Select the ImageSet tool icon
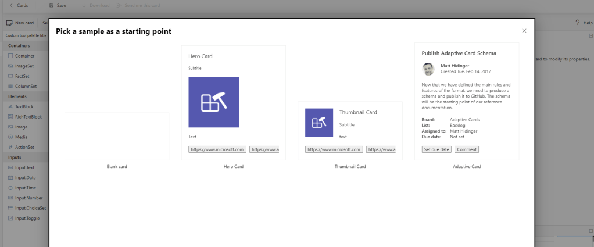 coord(10,66)
